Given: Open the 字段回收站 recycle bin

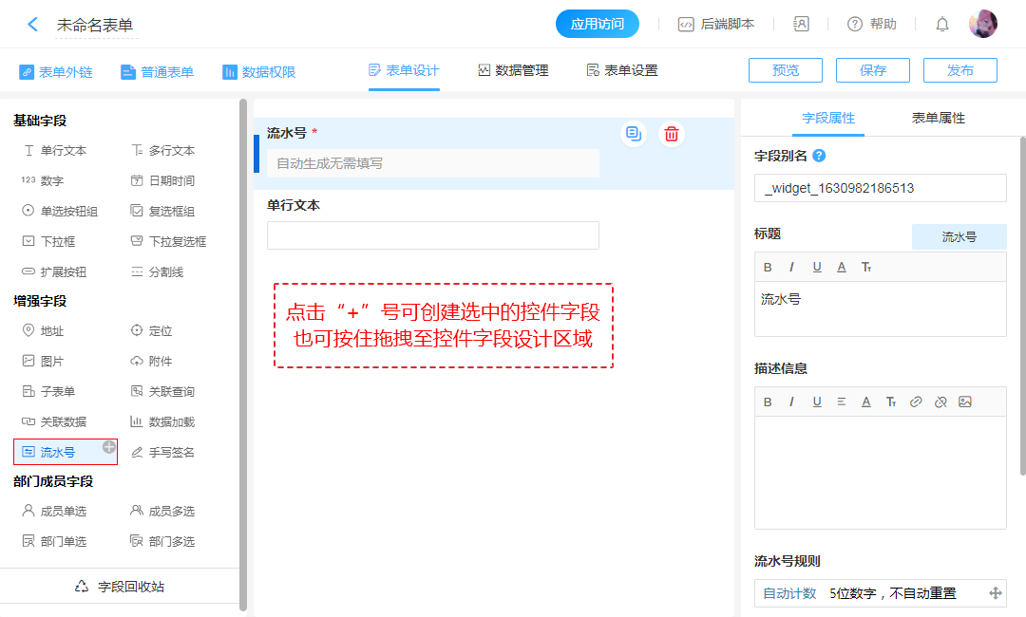Looking at the screenshot, I should pos(120,587).
